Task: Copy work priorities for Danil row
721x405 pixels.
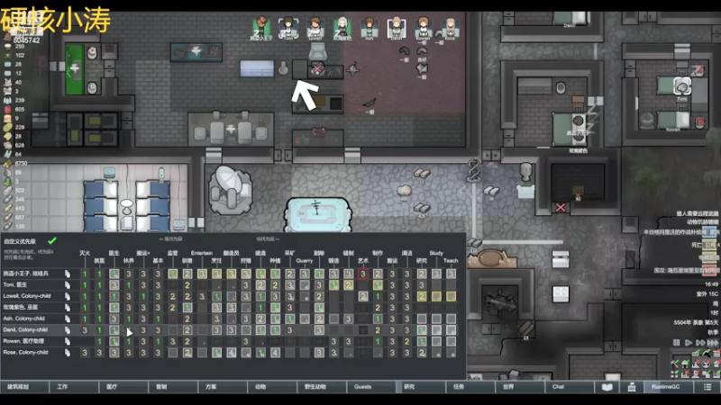Action: coord(68,330)
